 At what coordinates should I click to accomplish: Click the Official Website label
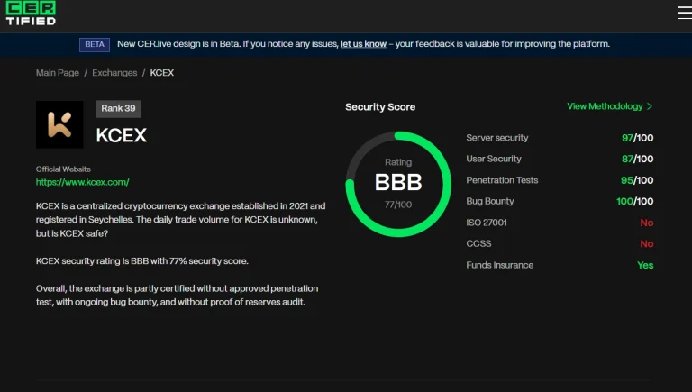[x=63, y=169]
